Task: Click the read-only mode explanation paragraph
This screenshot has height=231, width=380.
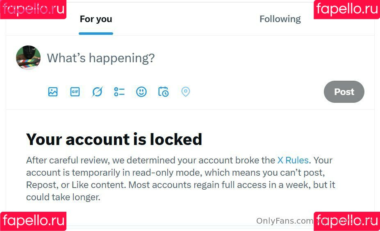Action: tap(180, 179)
